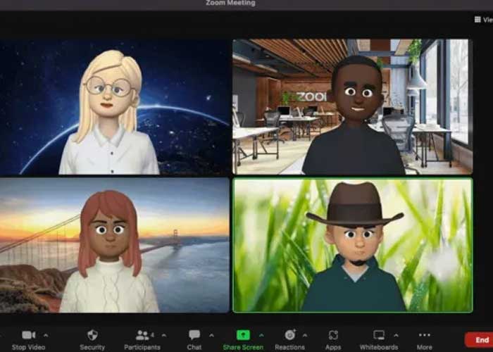Expand video options arrow next to Stop Video
Screen dimensions: 493x352
pos(46,335)
